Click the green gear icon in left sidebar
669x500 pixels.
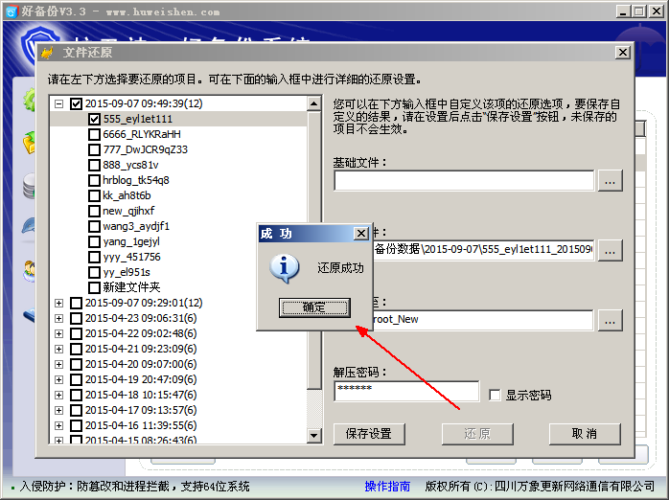tap(30, 100)
